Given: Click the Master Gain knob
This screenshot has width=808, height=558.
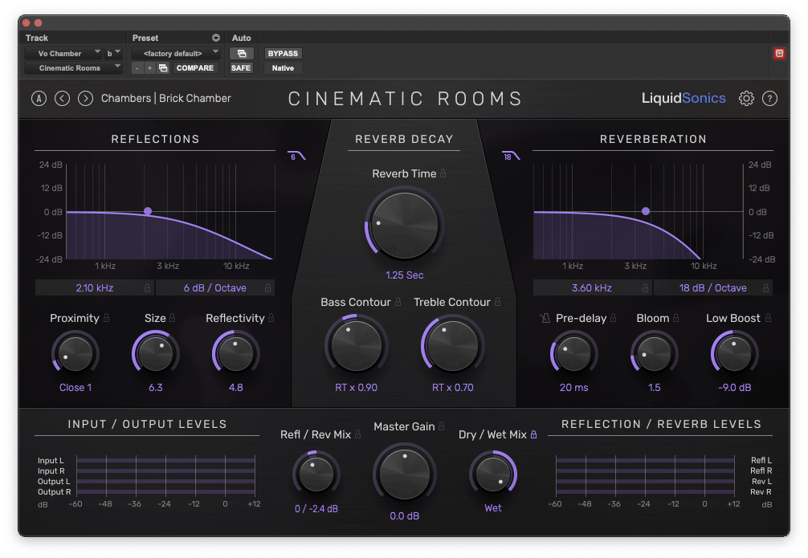Looking at the screenshot, I should (x=405, y=474).
